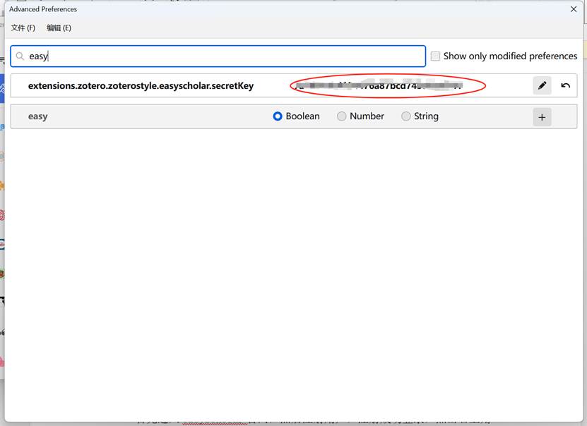Click the Advanced Preferences title bar

pos(283,9)
